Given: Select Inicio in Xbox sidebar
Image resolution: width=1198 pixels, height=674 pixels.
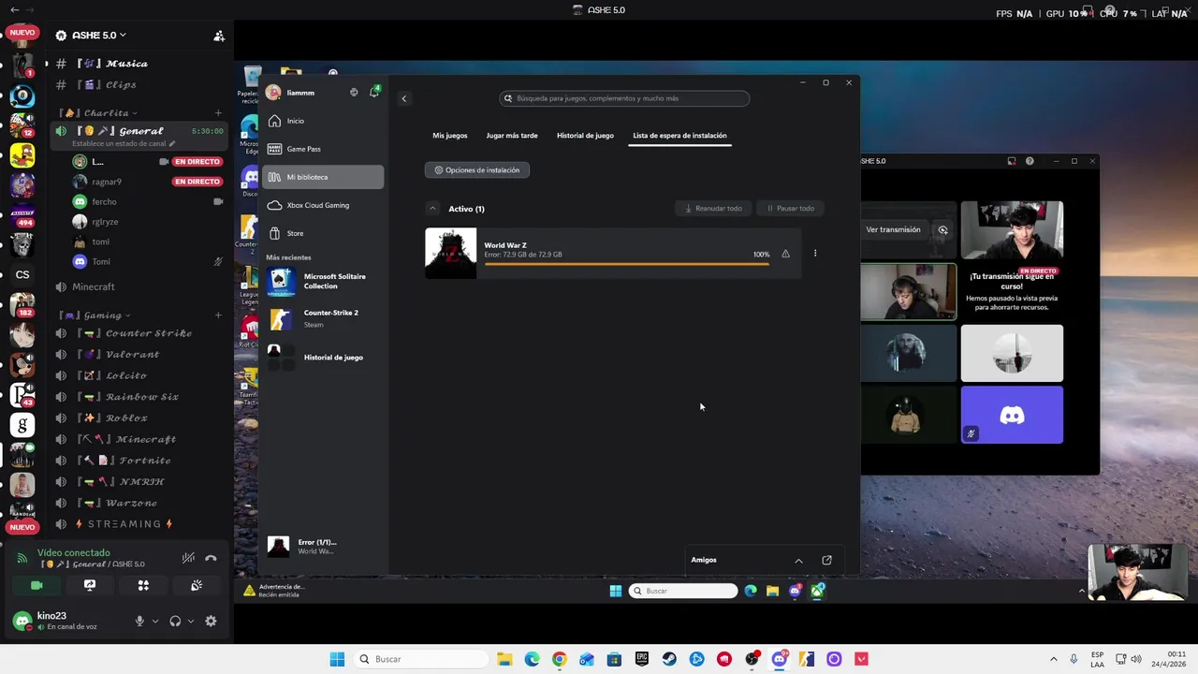Looking at the screenshot, I should [323, 121].
